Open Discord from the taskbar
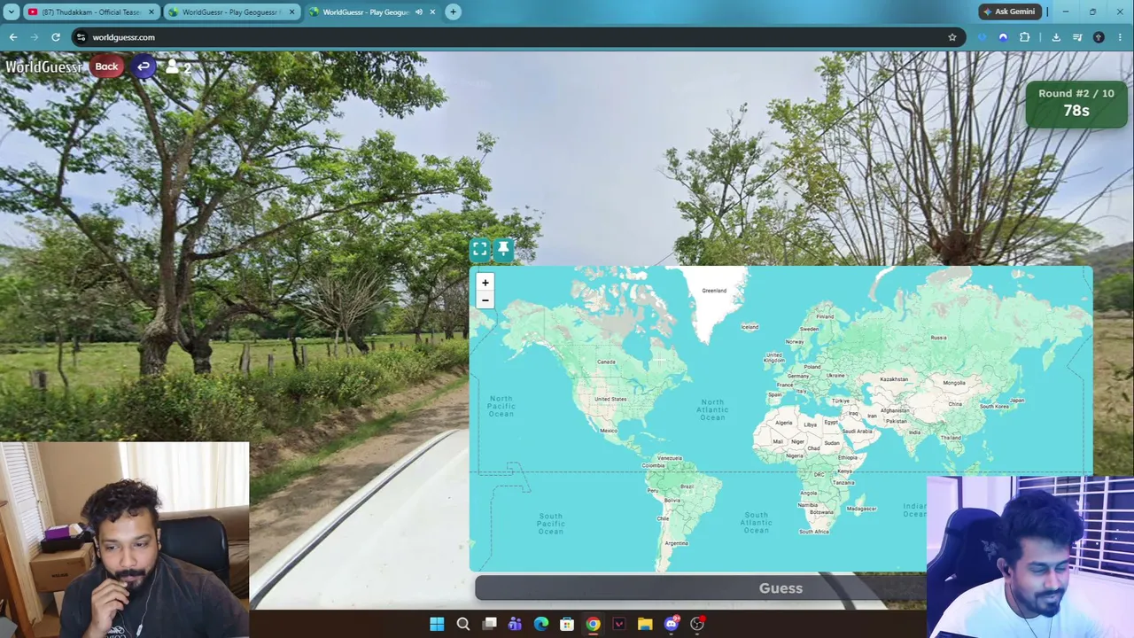 [x=672, y=624]
